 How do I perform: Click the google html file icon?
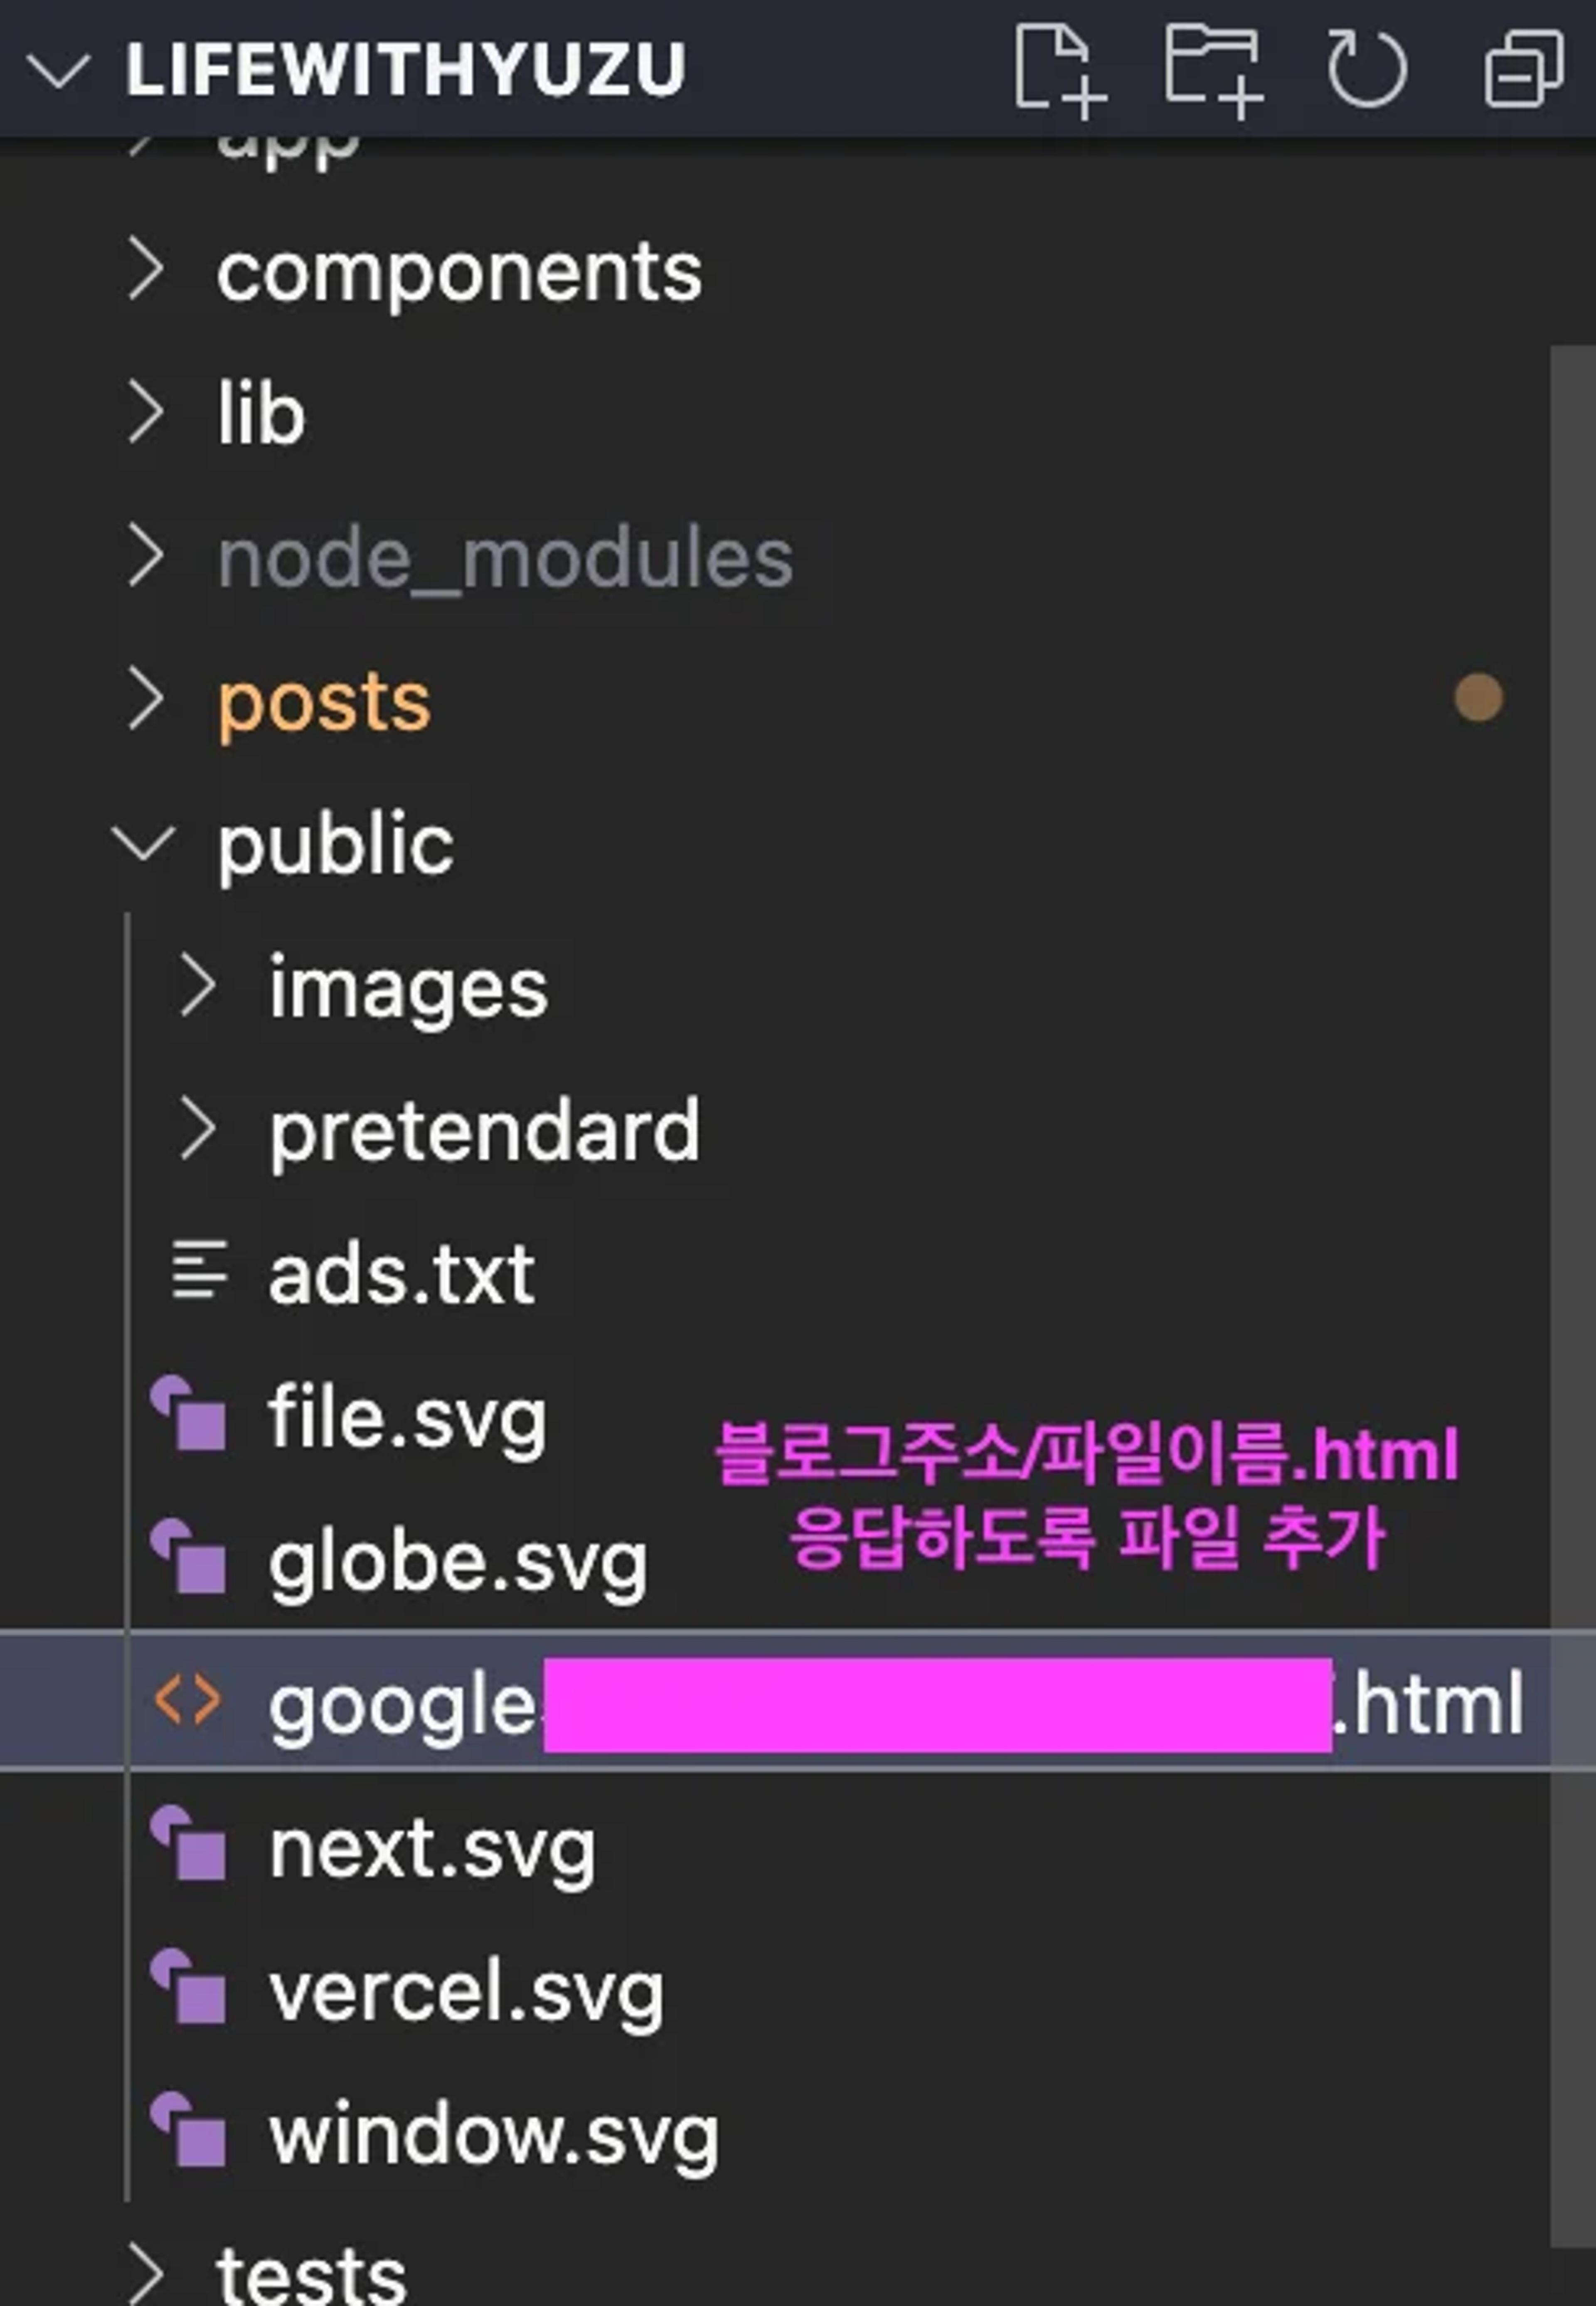point(187,1701)
